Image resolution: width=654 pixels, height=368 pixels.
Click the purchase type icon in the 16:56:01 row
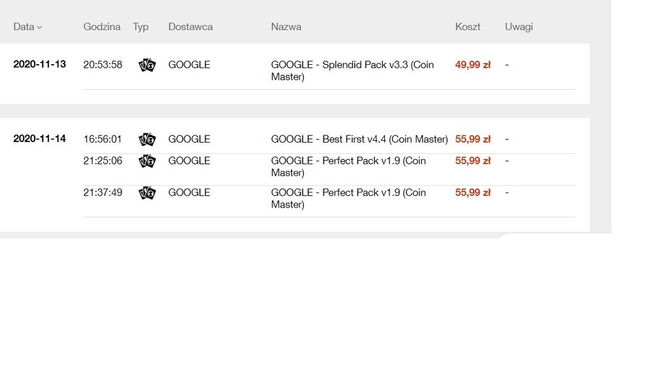147,139
